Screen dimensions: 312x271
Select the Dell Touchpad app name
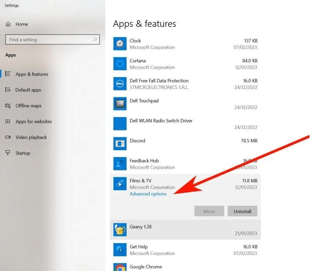pos(144,101)
